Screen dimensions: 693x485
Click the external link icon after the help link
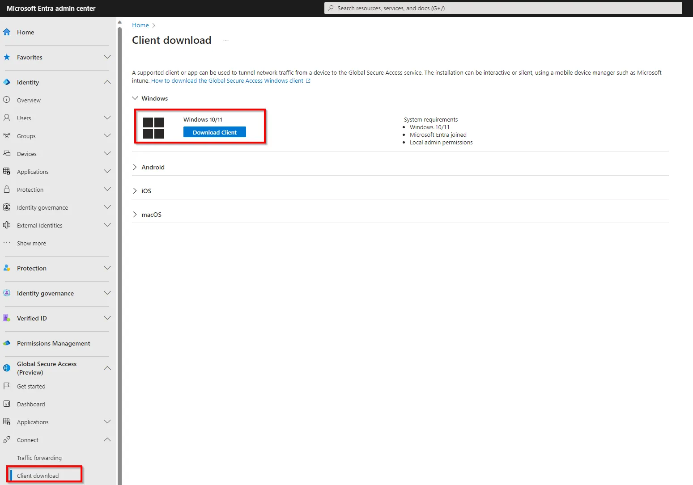pyautogui.click(x=308, y=81)
